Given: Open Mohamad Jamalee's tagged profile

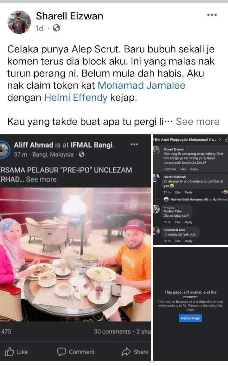Looking at the screenshot, I should coord(141,85).
